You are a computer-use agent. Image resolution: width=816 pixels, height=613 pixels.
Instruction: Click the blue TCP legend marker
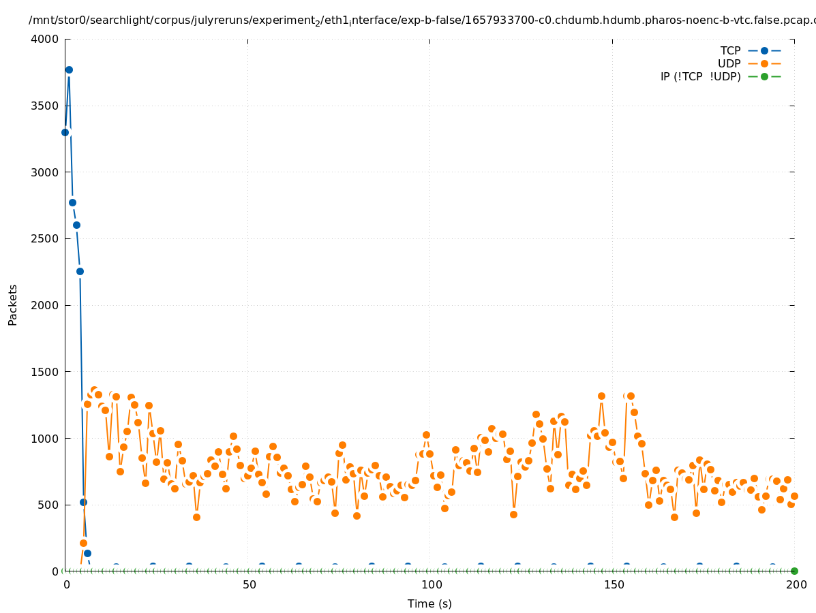764,50
